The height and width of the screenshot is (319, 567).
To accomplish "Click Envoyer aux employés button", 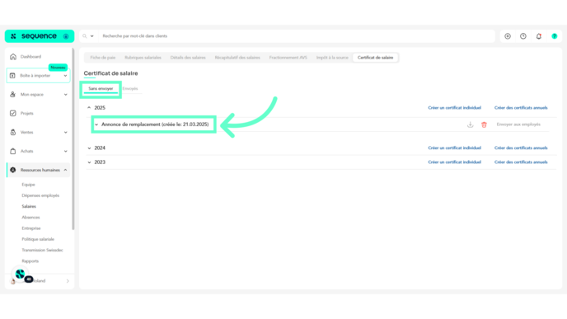I will [x=518, y=124].
